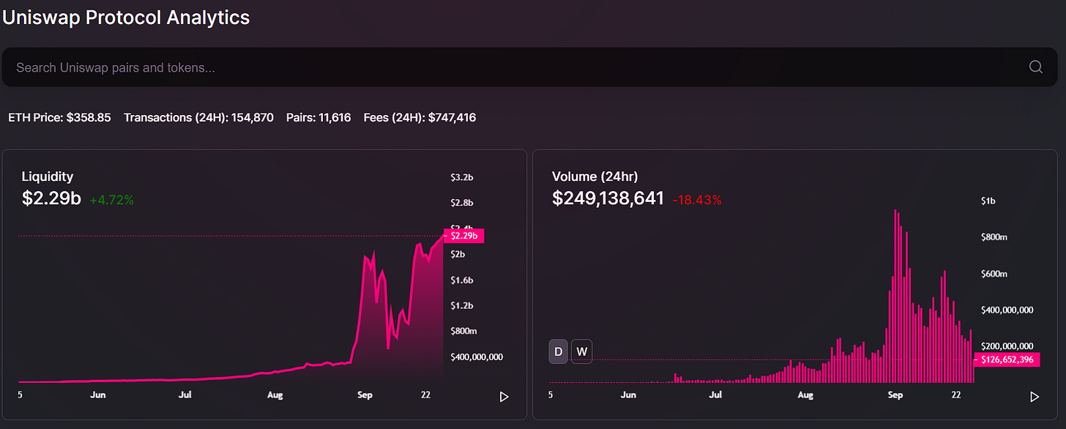
Task: Click the Aug date label on Volume chart
Action: click(805, 395)
